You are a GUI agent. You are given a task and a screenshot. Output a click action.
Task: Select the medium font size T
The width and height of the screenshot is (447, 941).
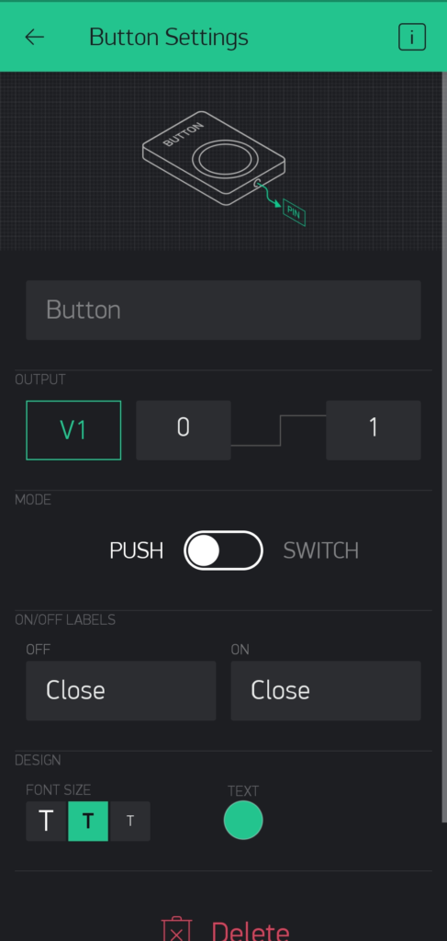click(88, 821)
